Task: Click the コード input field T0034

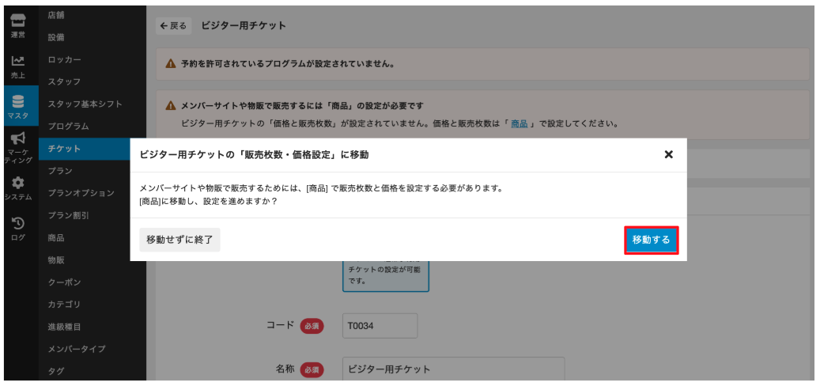Action: tap(380, 325)
